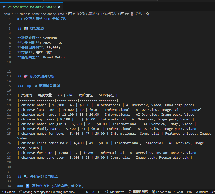Change file encoding UTF-8
Image resolution: width=215 pixels, height=194 pixels.
[x=90, y=192]
